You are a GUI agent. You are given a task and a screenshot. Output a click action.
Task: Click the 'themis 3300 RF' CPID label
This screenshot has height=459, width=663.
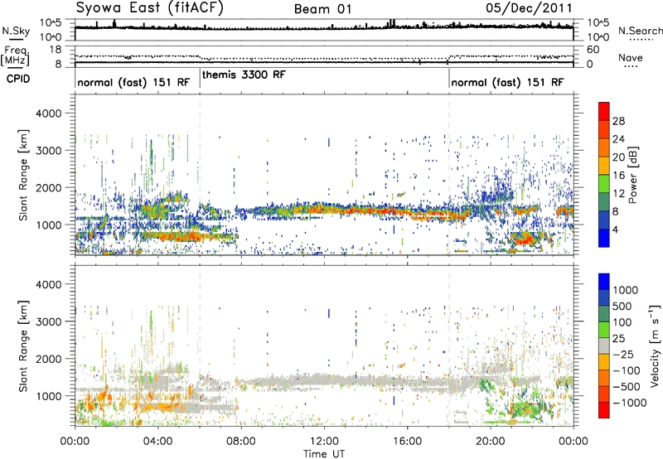click(x=244, y=75)
